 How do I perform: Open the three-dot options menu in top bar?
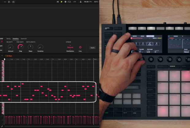pos(5,2)
